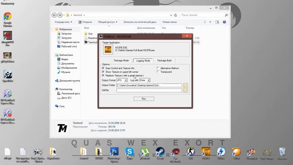Viewport: 293px width, 165px height.
Task: Toggle Replace Texture with green texture checkbox
Action: click(103, 75)
